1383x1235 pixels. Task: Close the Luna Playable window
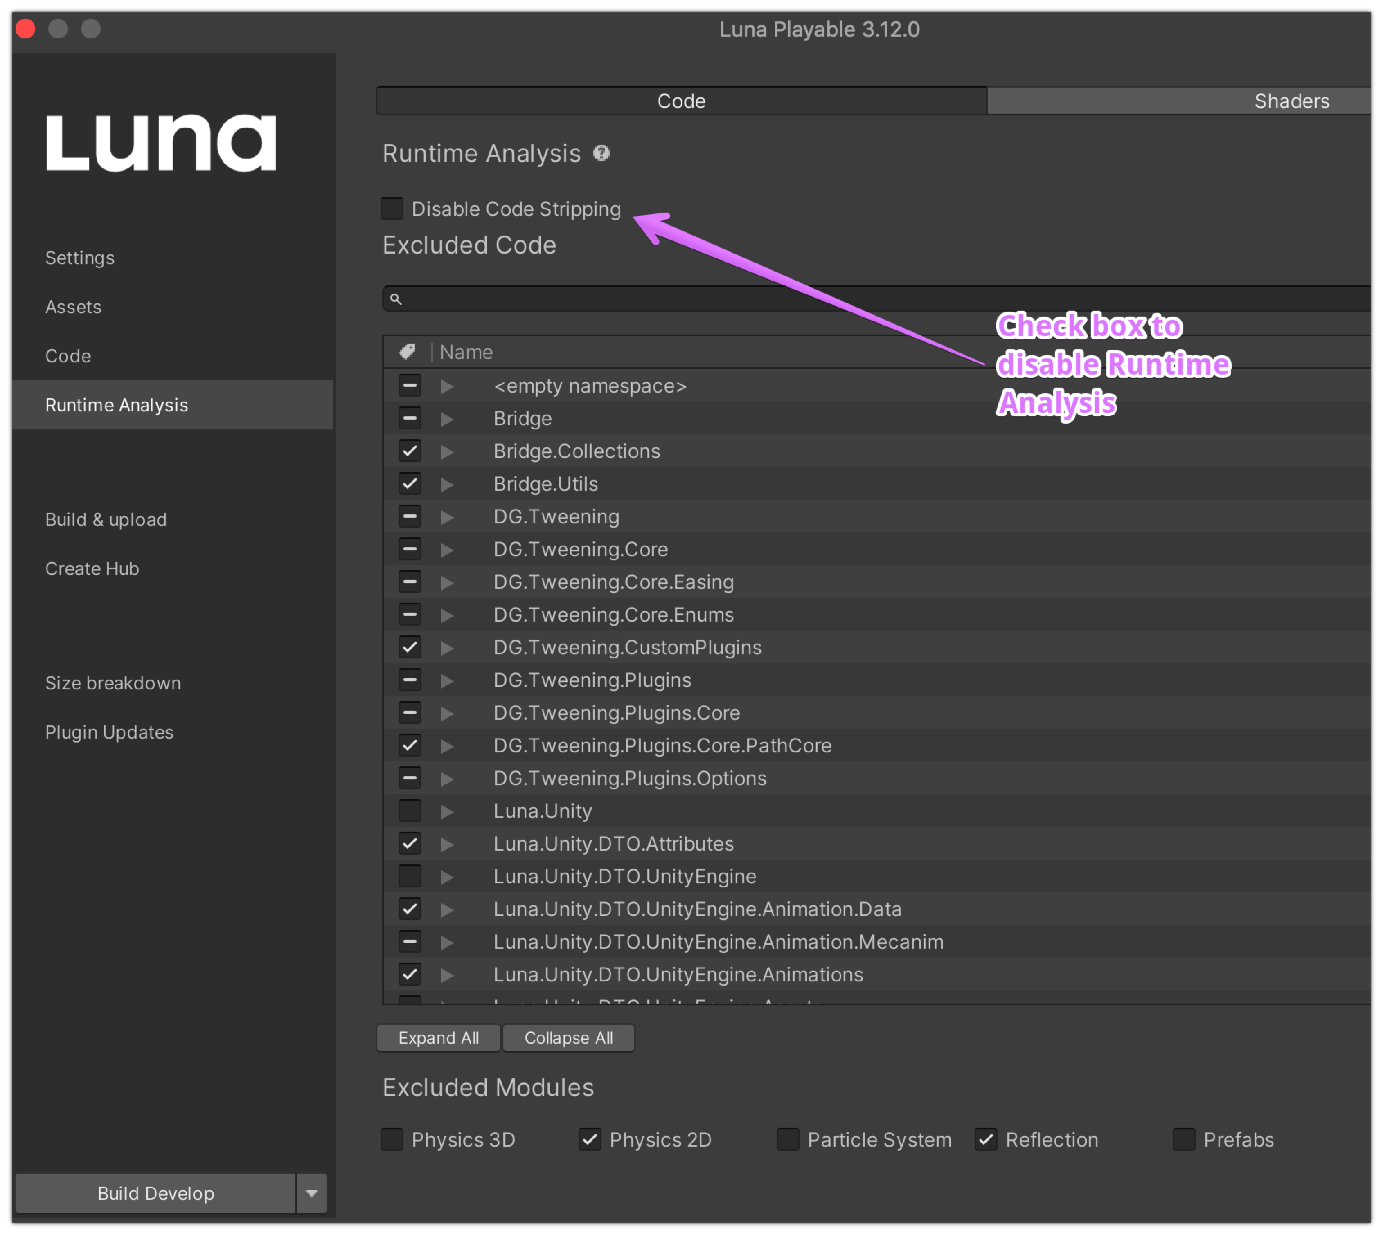pos(26,29)
